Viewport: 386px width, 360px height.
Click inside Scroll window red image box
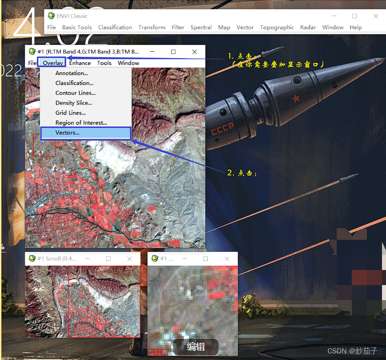(x=104, y=302)
